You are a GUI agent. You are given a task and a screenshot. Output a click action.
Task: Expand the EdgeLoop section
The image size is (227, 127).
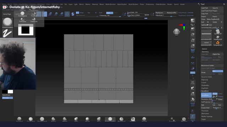click(205, 80)
